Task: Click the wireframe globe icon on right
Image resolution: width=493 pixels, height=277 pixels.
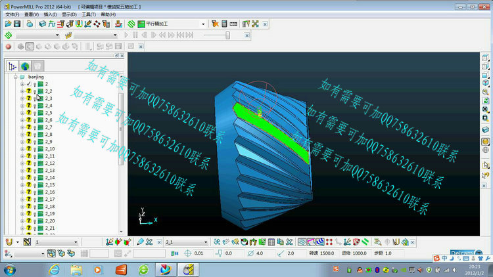Action: [x=486, y=150]
